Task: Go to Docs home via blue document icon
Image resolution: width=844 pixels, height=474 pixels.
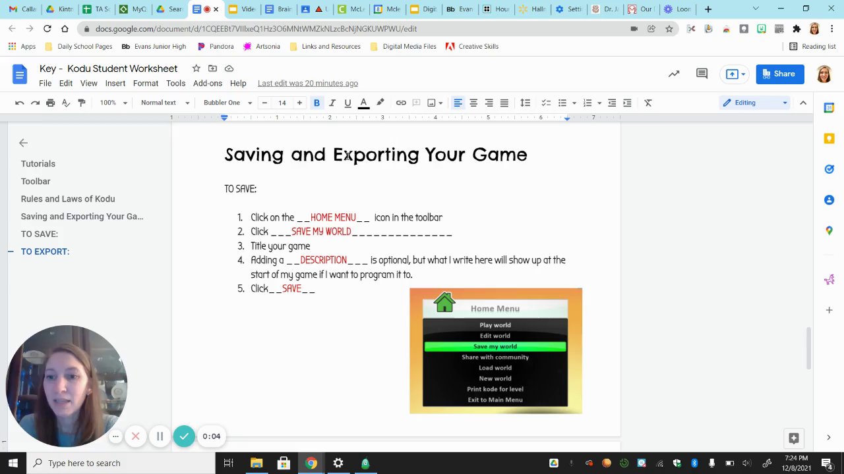Action: [x=20, y=74]
